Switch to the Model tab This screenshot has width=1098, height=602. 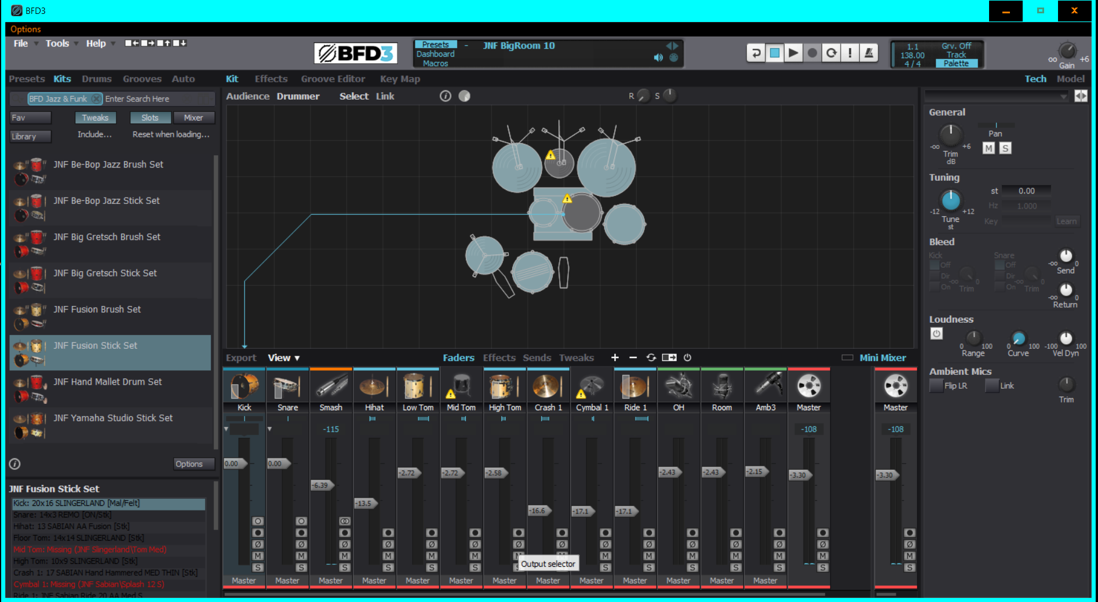click(x=1070, y=79)
